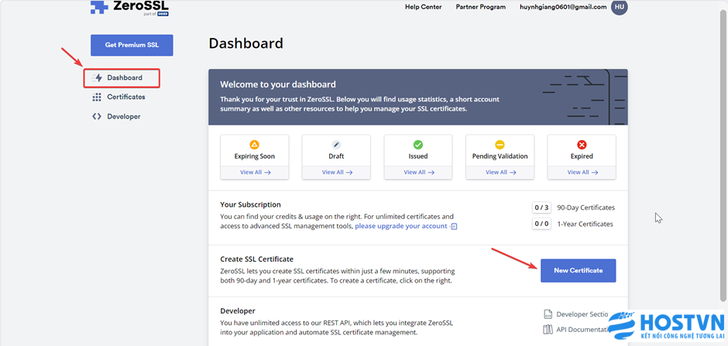Click the 1-Year Certificates label

pos(585,224)
